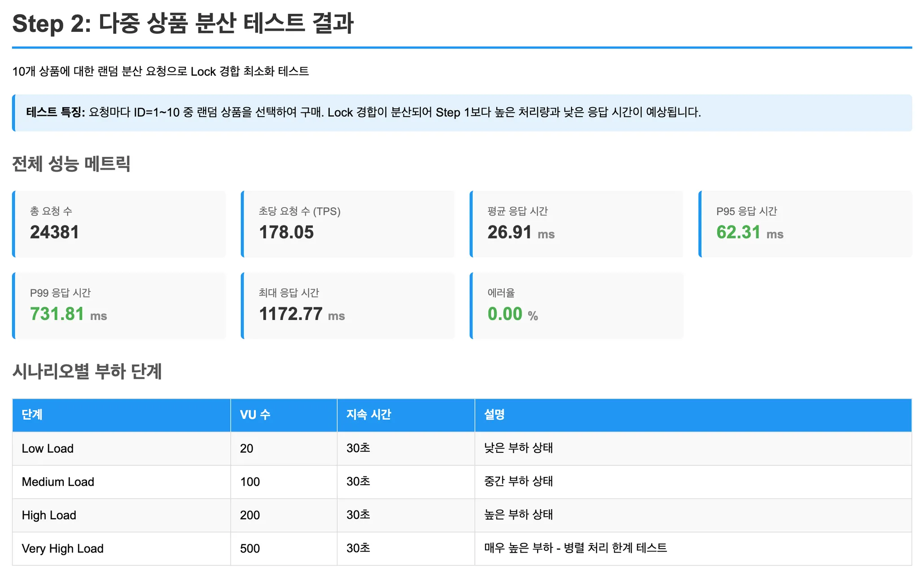Viewport: 919px width, 580px height.
Task: Click the P99 응답 시간 card
Action: click(119, 306)
